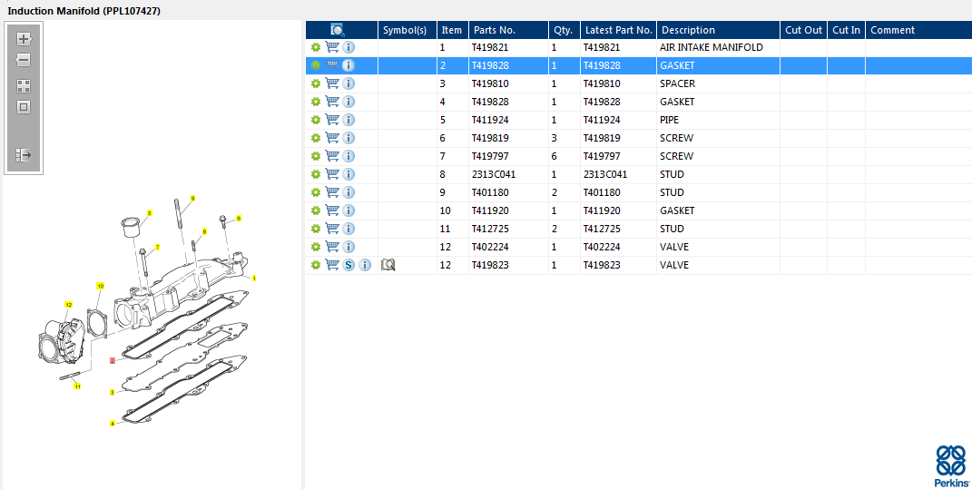Screen dimensions: 972x489
Task: Show info for SCREW T419819 row
Action: 349,138
